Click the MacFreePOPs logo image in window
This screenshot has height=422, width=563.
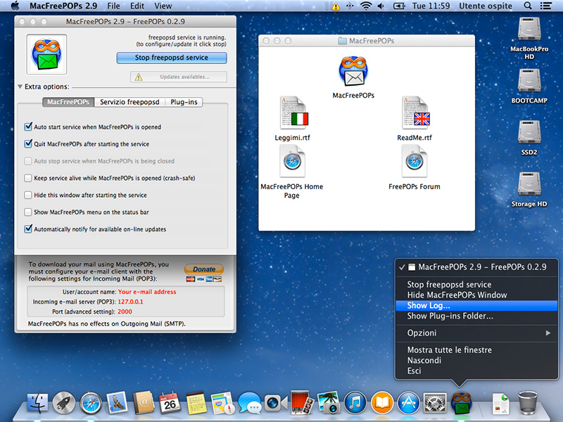point(46,55)
